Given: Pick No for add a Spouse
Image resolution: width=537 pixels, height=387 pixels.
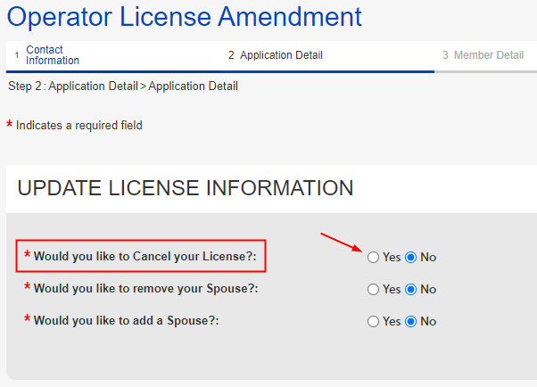Looking at the screenshot, I should click(411, 321).
